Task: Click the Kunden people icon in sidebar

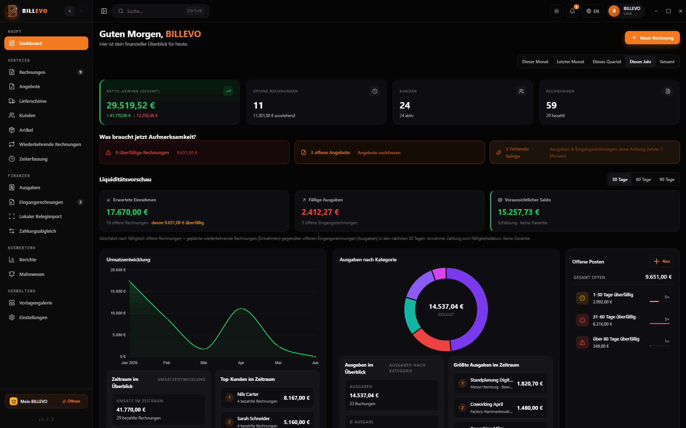Action: point(12,115)
